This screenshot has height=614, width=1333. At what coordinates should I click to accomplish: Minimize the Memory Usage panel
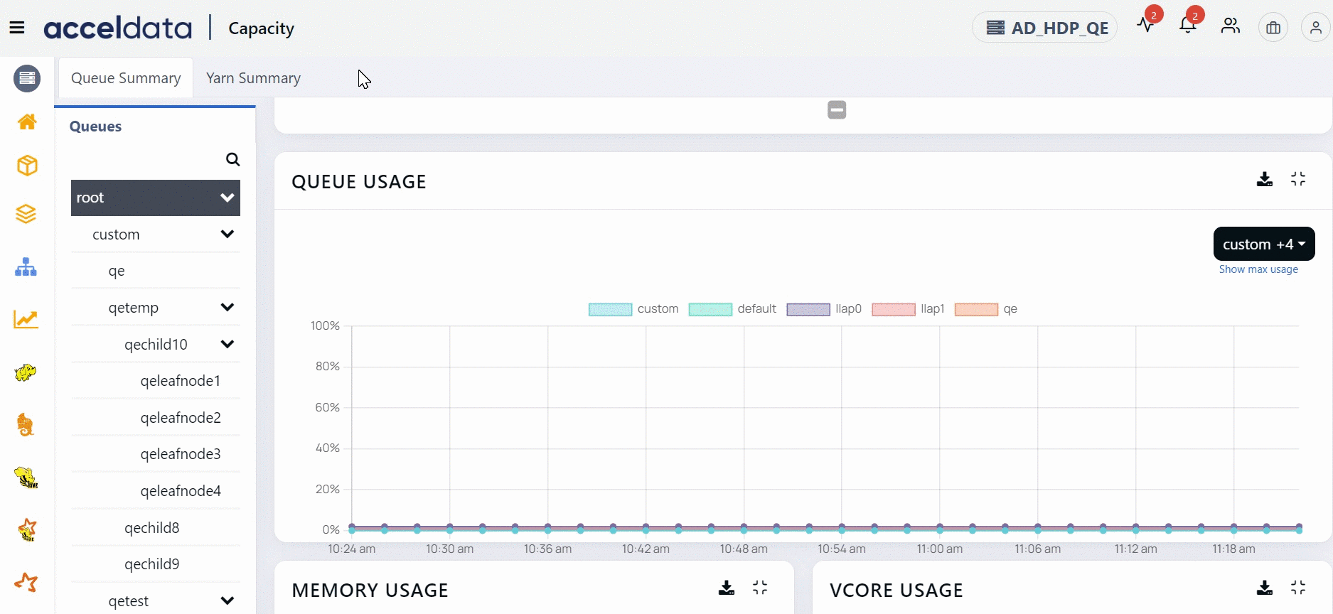[x=760, y=588]
